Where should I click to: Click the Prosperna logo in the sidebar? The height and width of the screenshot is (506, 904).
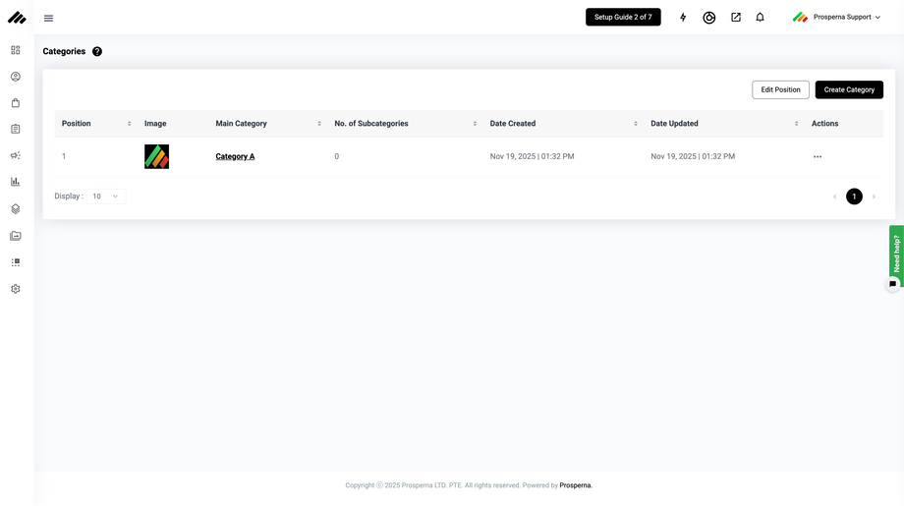tap(17, 18)
